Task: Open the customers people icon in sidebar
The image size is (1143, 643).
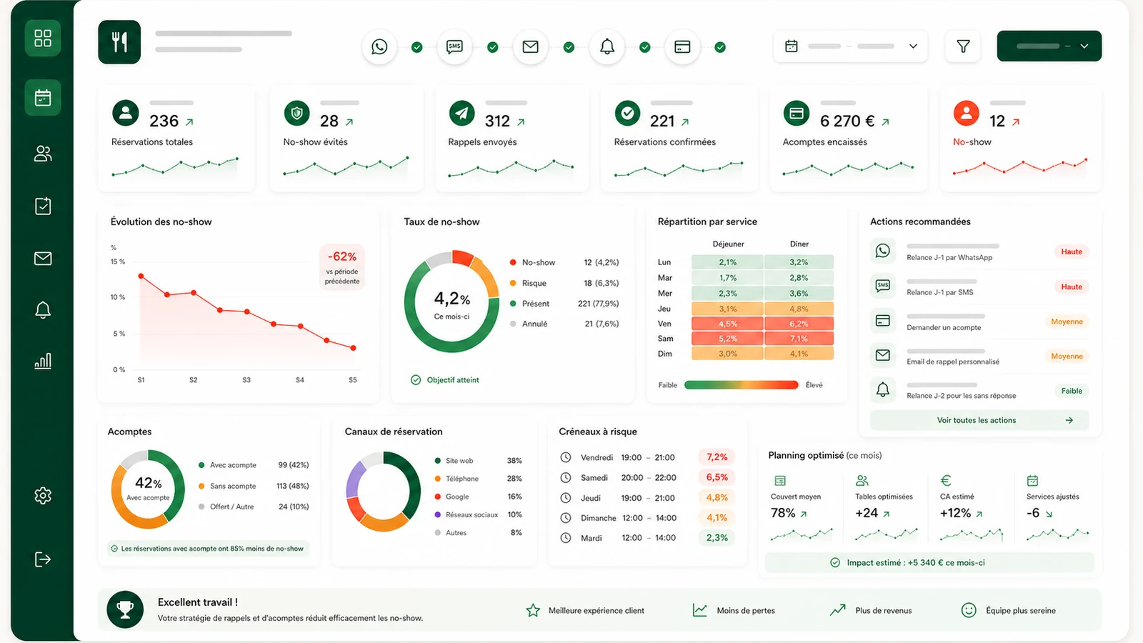Action: click(43, 154)
